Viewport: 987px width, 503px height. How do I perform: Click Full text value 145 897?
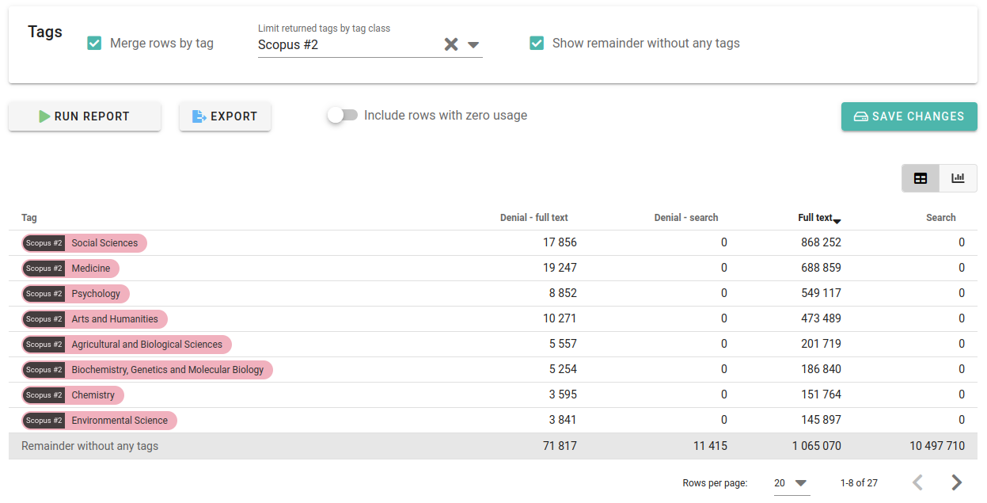(821, 420)
